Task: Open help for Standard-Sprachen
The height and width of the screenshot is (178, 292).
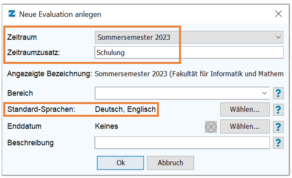Action: [x=278, y=110]
